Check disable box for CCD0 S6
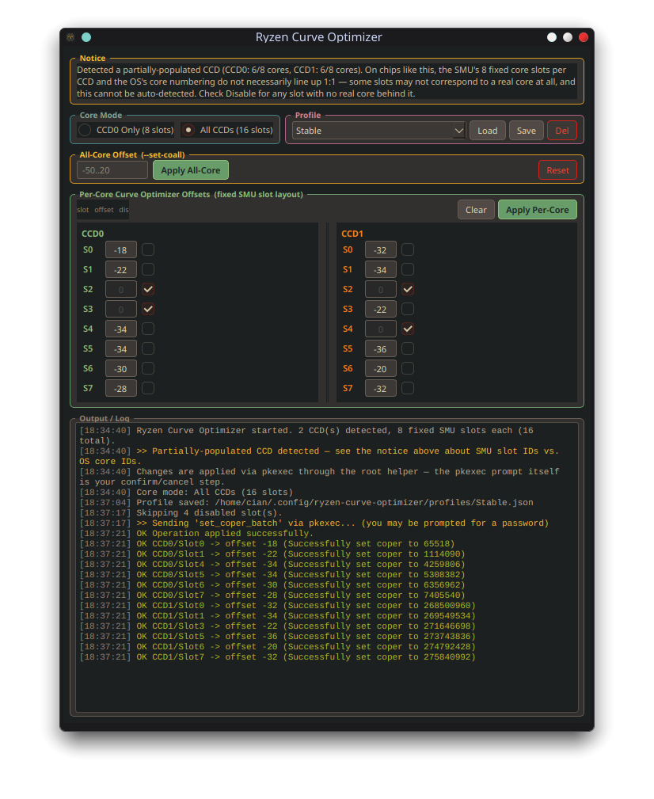 (x=148, y=368)
